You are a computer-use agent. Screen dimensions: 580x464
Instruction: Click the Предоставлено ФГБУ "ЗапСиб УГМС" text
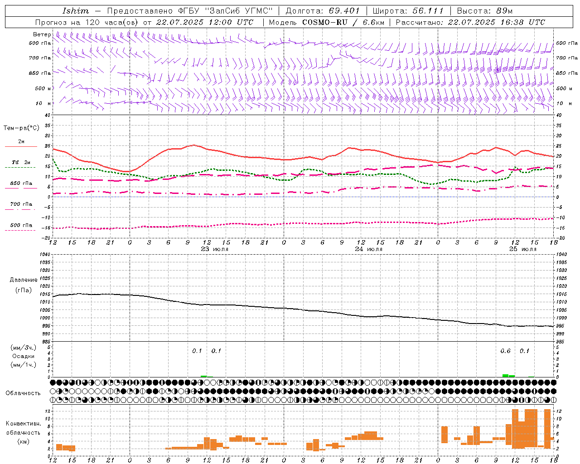190,11
